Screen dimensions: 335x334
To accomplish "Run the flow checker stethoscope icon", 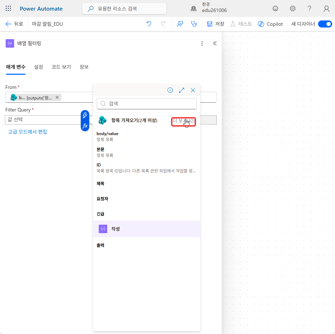I will 194,24.
